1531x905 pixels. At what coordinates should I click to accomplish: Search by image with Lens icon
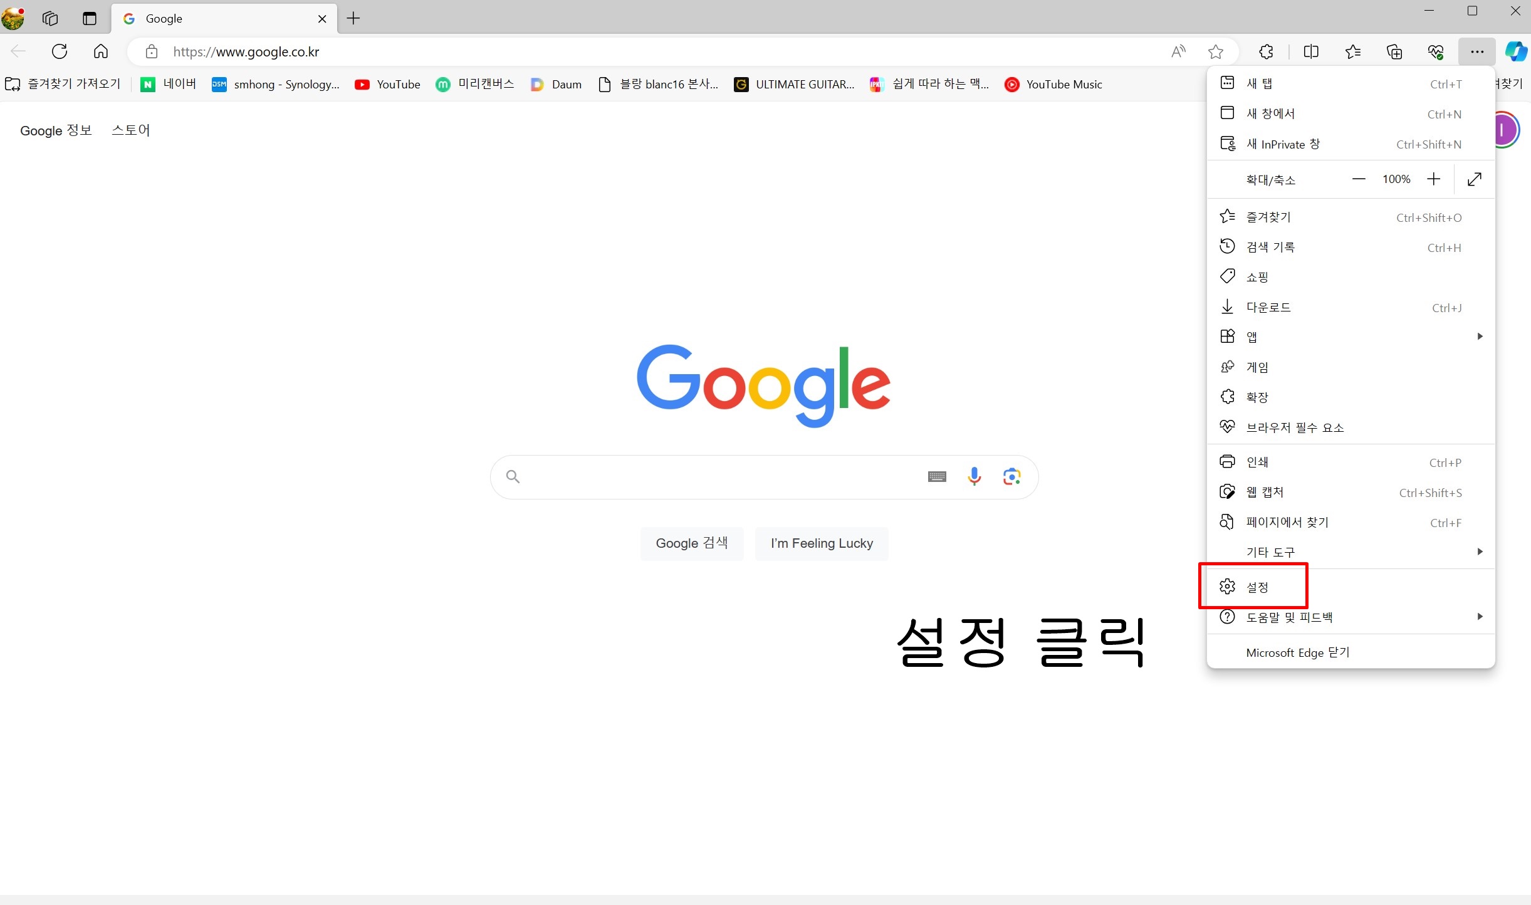point(1011,477)
